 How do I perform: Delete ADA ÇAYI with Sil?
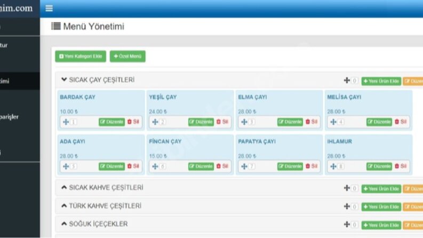tap(133, 166)
